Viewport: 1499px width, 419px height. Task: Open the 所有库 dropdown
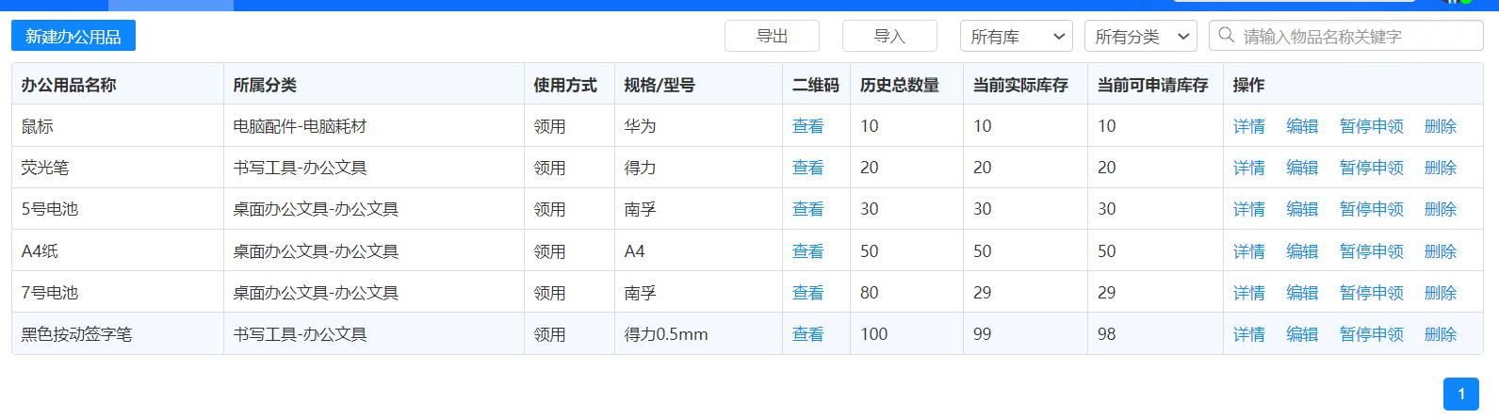(x=1016, y=37)
